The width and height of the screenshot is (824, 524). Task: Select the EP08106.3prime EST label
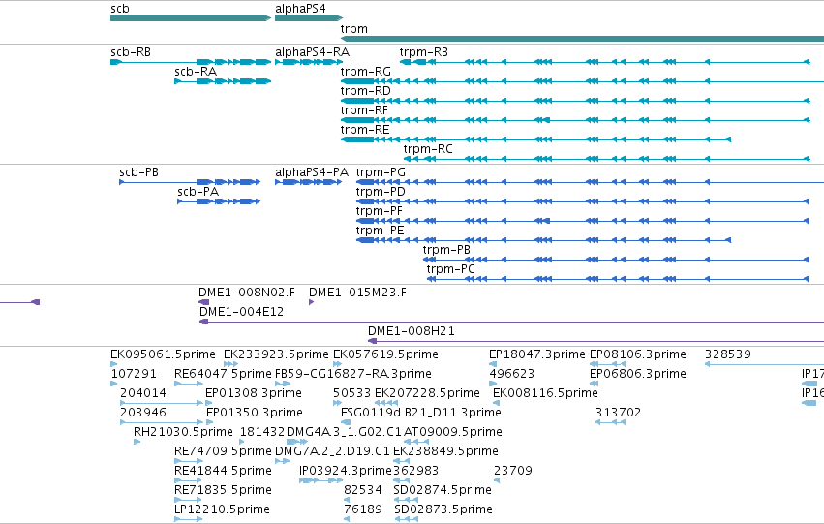pyautogui.click(x=637, y=354)
